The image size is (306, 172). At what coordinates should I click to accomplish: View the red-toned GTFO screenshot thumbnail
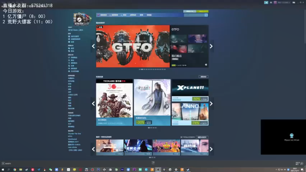[179, 49]
